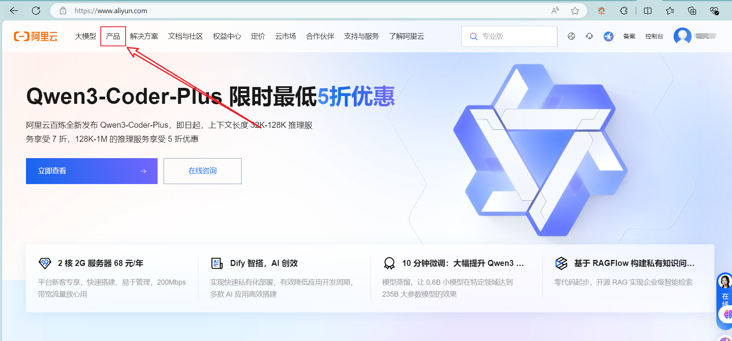
Task: Open the 云市场 menu item
Action: coord(286,36)
